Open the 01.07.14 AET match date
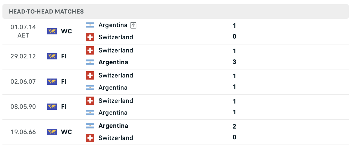The image size is (352, 148). tap(23, 31)
